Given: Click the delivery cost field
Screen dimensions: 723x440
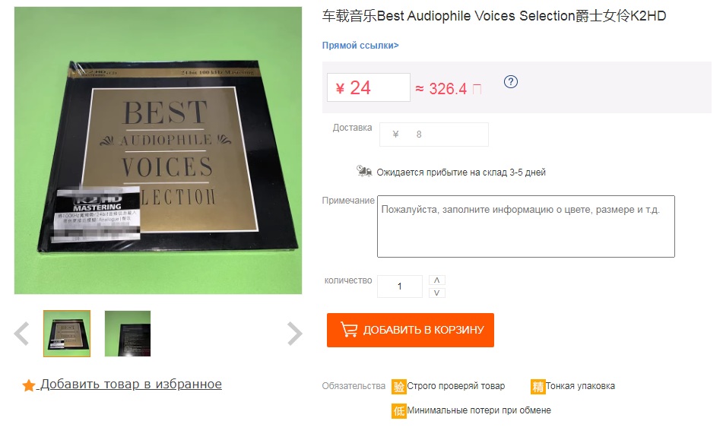Looking at the screenshot, I should [434, 135].
